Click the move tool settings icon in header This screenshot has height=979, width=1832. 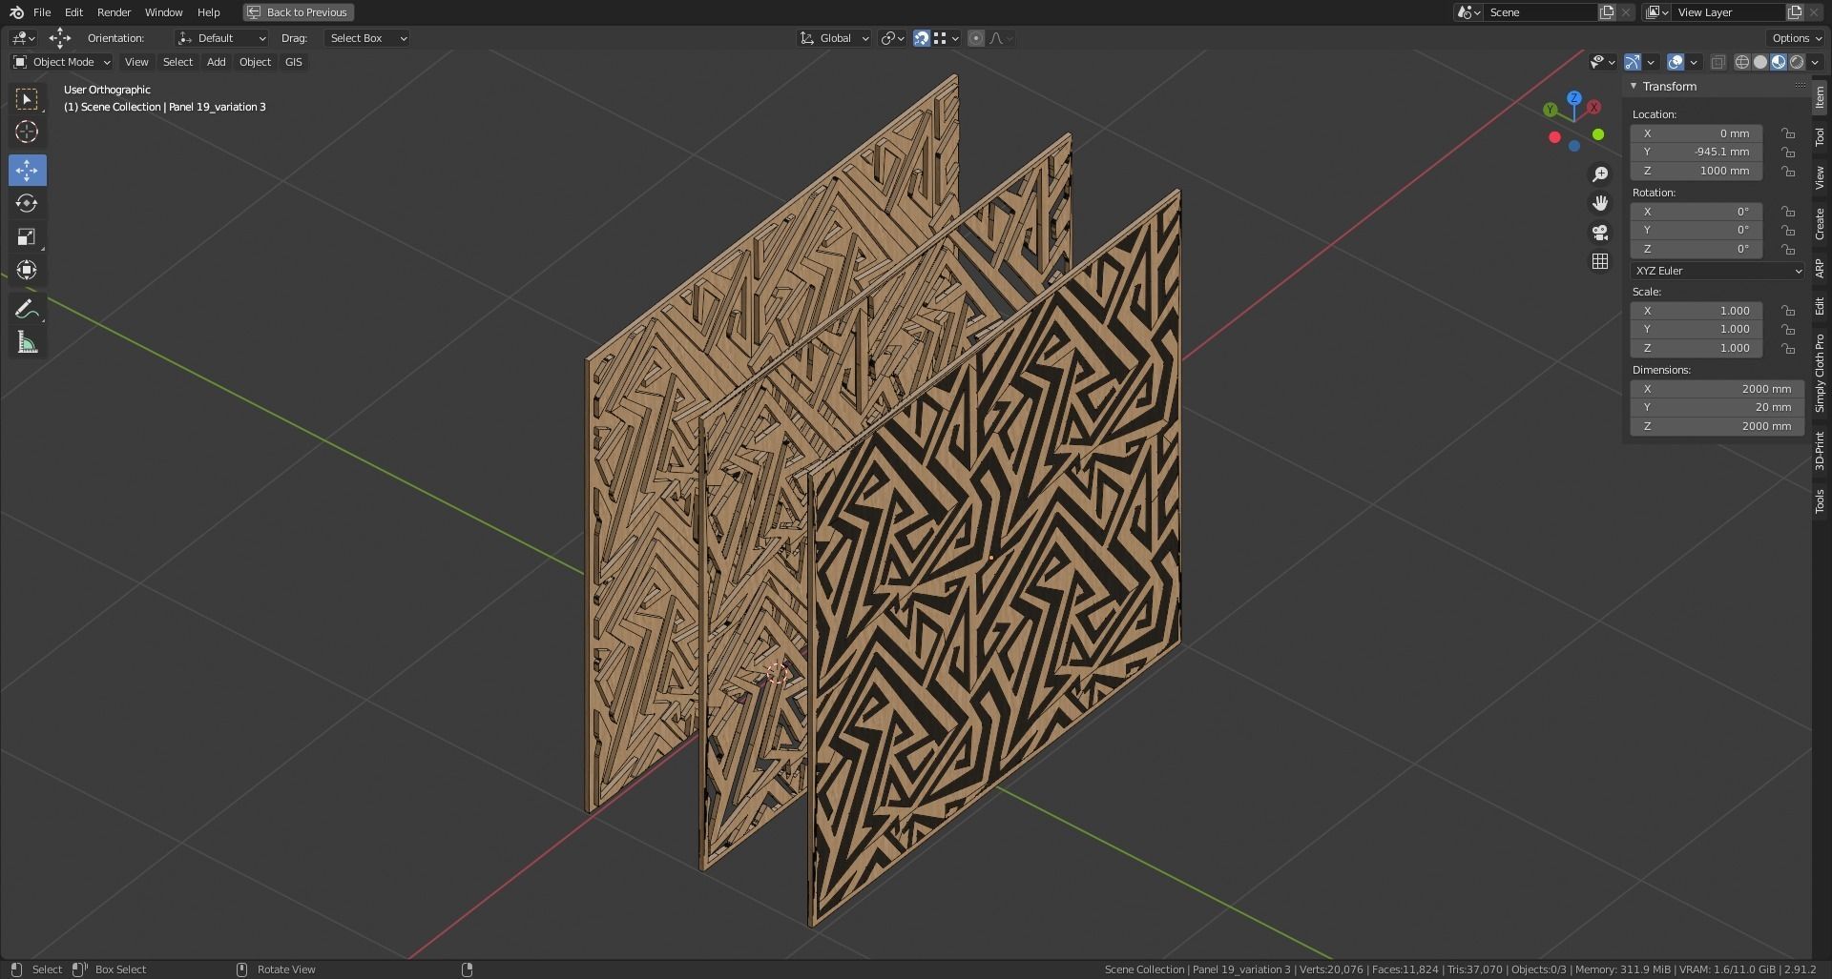[x=59, y=38]
